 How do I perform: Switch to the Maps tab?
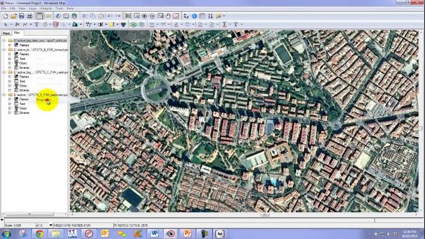click(x=7, y=33)
